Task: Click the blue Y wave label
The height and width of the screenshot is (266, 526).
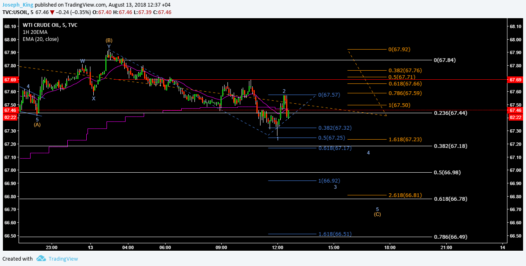Action: click(x=109, y=47)
